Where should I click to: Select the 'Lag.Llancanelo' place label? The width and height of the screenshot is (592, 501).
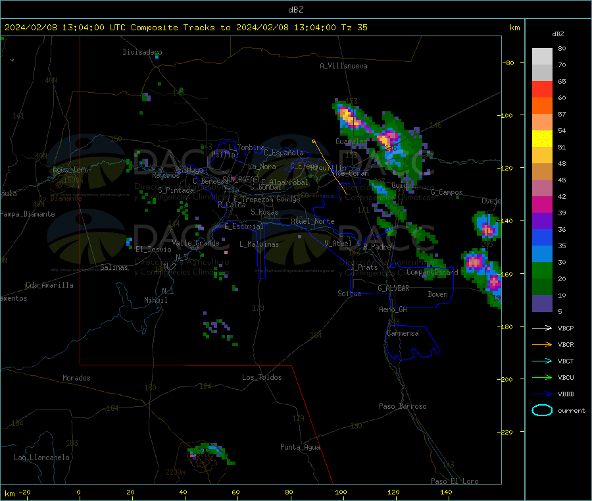click(x=42, y=458)
